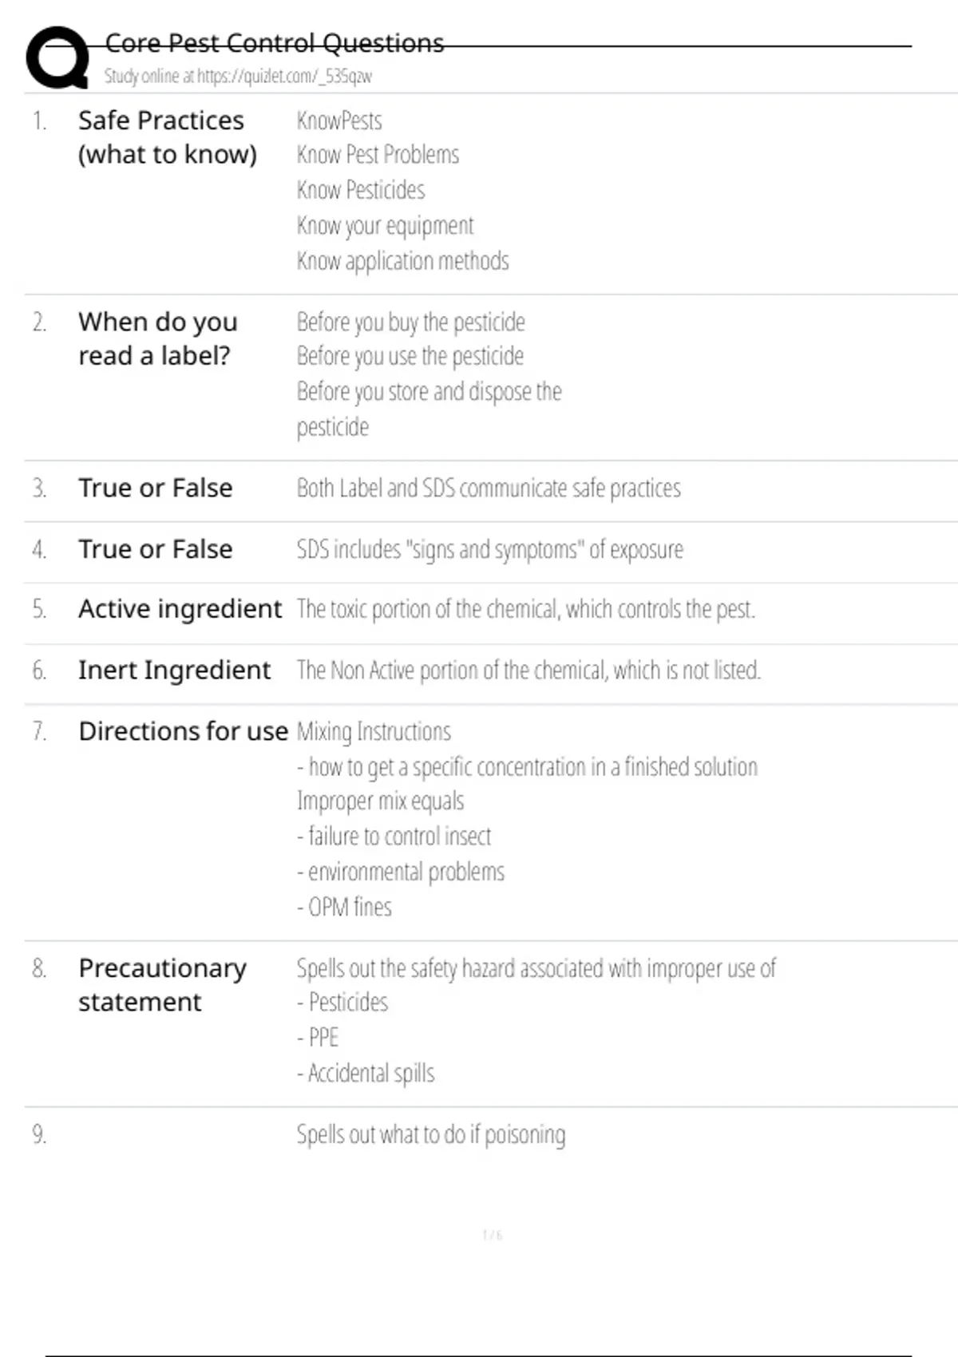Select 'Both Label and SDS communicate' definition
Viewport: 958px width, 1357px height.
click(489, 489)
